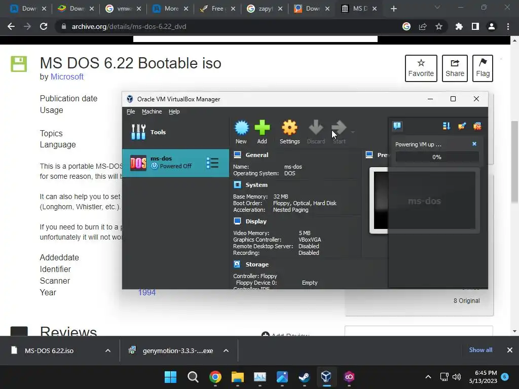This screenshot has width=519, height=389.
Task: Click the Storage section header
Action: (257, 264)
